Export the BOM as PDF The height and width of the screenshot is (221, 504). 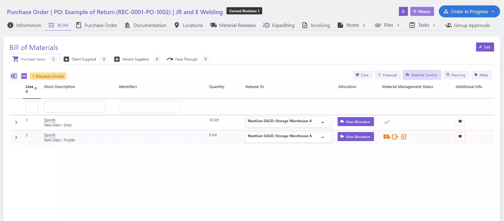[x=24, y=76]
